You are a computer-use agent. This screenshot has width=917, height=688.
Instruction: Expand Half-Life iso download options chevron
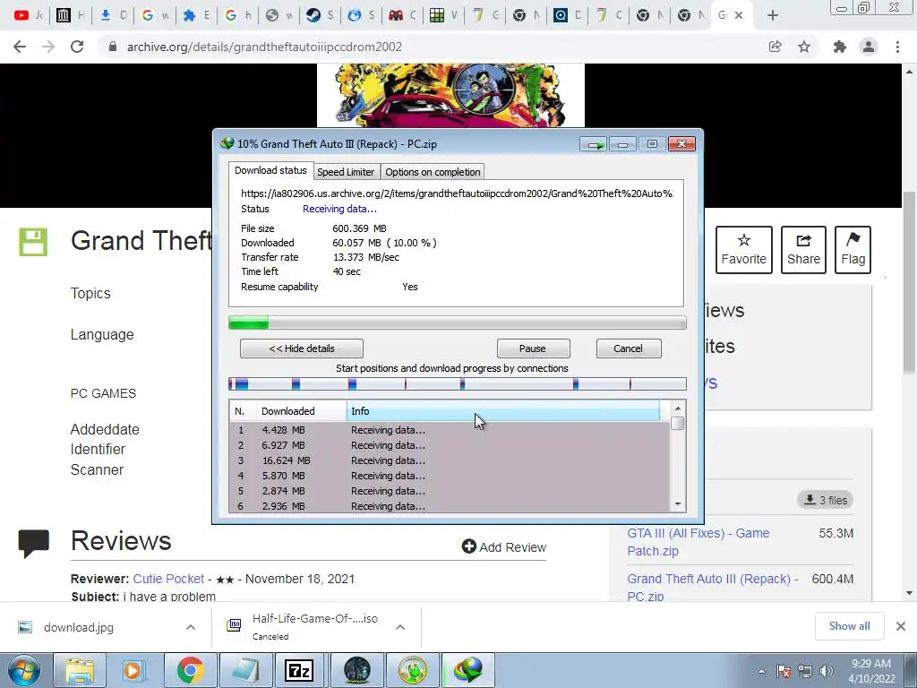point(400,627)
